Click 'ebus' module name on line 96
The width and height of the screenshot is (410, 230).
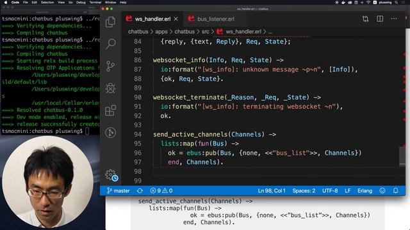193,153
